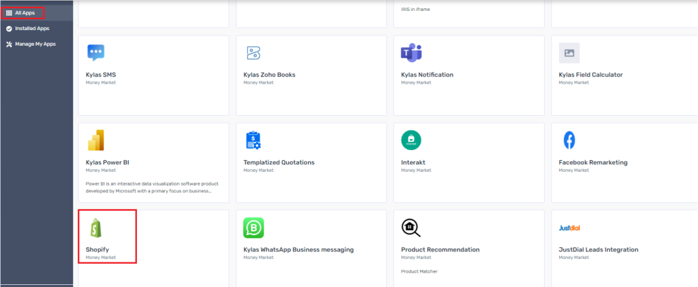Image resolution: width=698 pixels, height=287 pixels.
Task: Click Money Market under Kylas Zoho Books
Action: pyautogui.click(x=258, y=82)
